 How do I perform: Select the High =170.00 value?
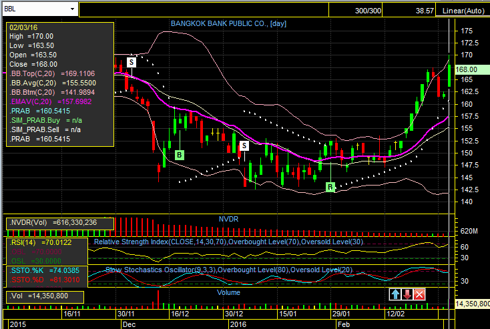(x=31, y=36)
